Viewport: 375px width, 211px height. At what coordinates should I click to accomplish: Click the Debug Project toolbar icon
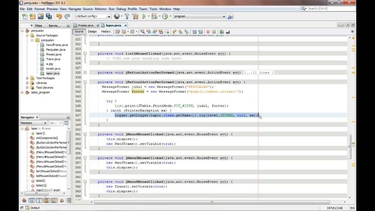tap(154, 16)
